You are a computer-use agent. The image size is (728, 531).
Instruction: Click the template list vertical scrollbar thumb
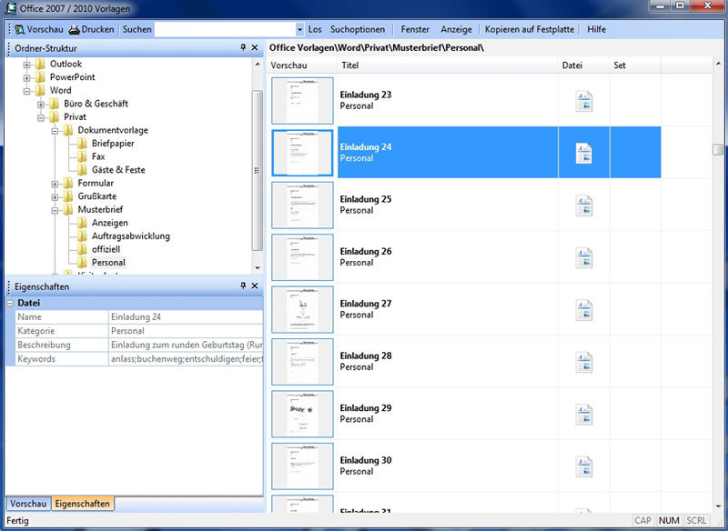click(718, 149)
